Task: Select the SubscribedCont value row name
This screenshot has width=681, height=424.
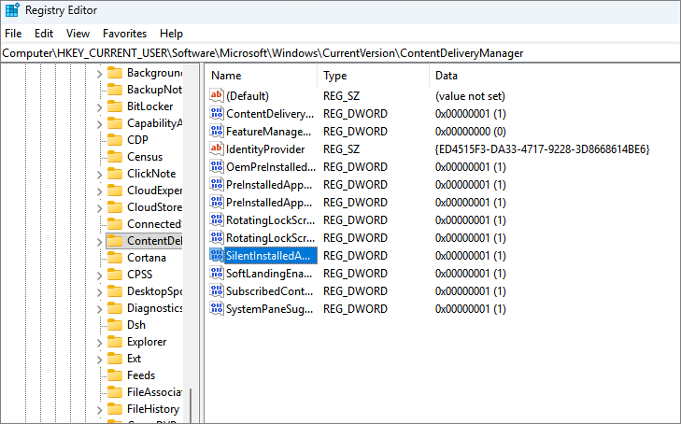Action: click(270, 291)
